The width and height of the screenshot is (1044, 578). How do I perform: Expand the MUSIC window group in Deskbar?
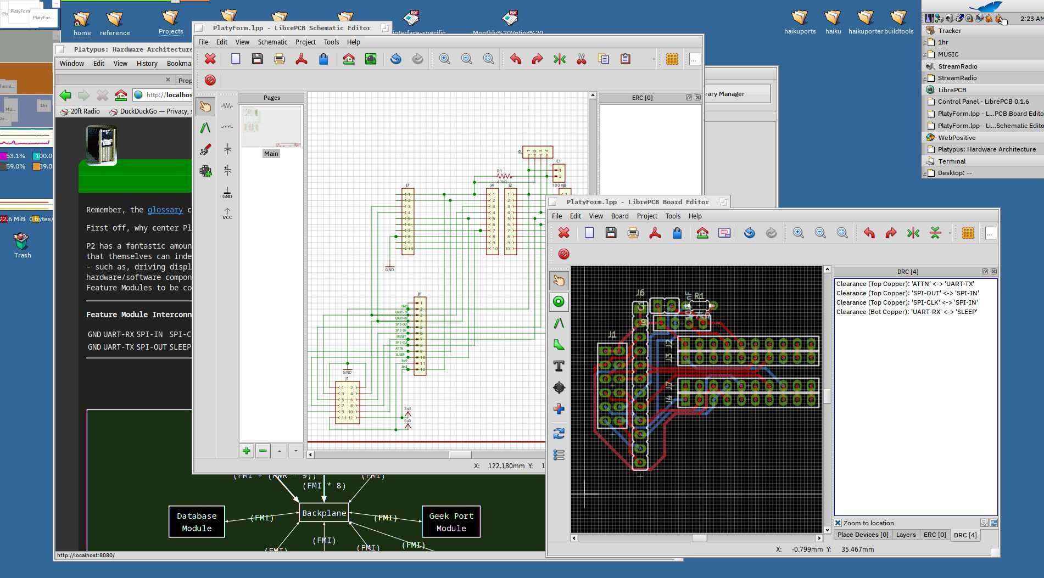[925, 54]
